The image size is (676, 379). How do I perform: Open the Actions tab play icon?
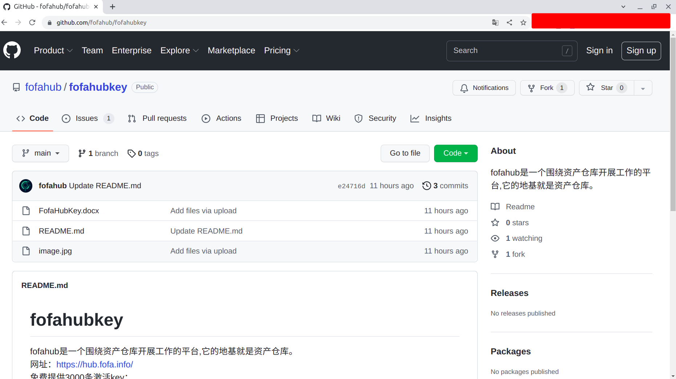click(x=206, y=118)
